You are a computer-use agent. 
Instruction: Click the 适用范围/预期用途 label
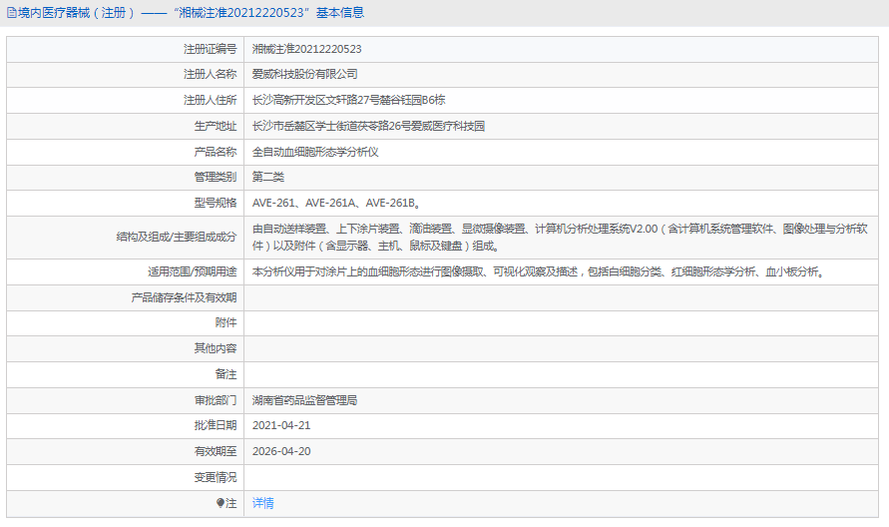193,272
